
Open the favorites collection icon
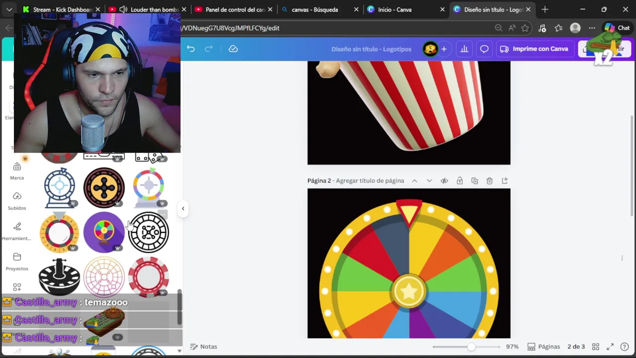coord(558,28)
